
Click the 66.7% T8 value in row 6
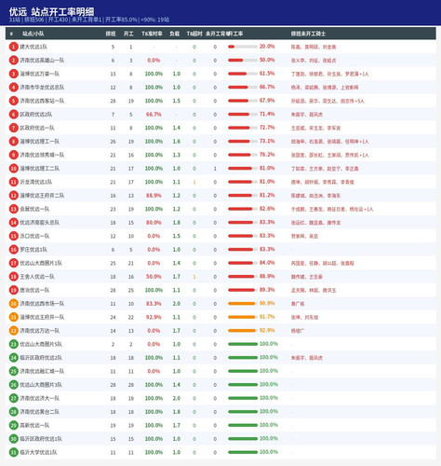[154, 115]
